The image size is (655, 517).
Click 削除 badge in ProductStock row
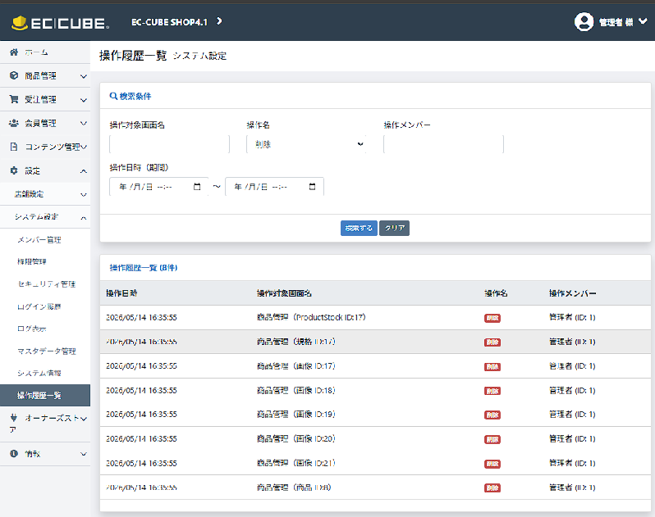(492, 318)
